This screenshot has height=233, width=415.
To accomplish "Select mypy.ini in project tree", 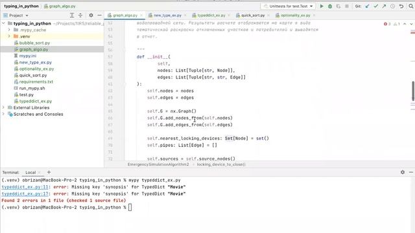I will pyautogui.click(x=27, y=56).
